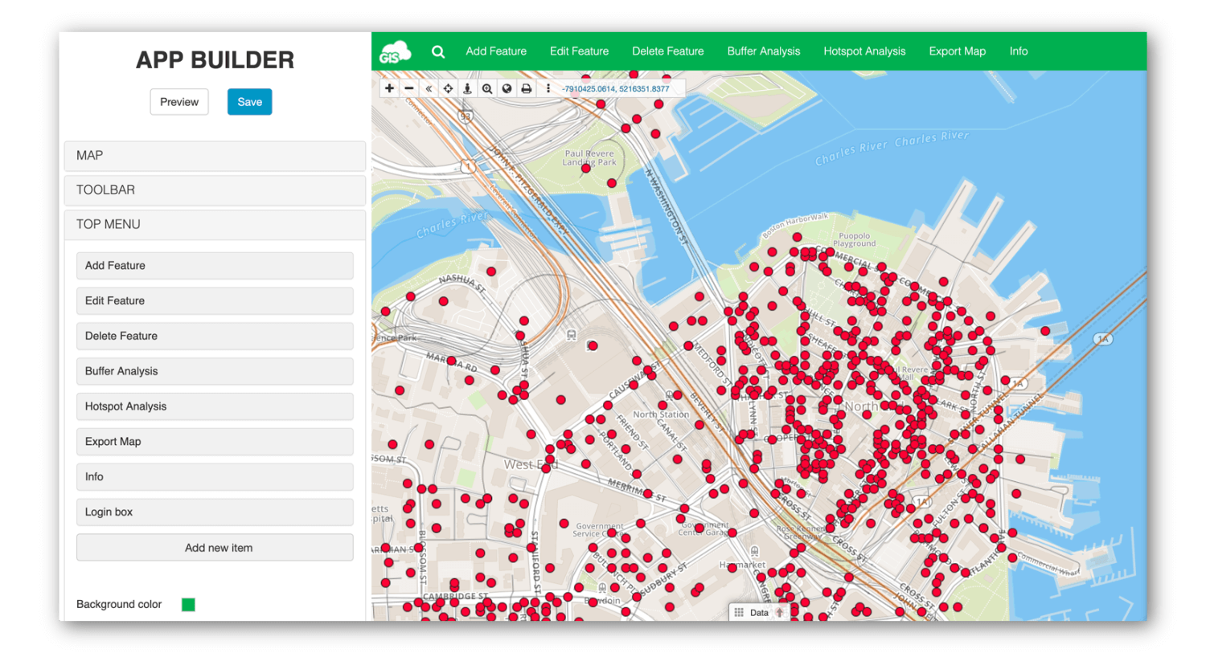
Task: Select Export Map in the top menu bar
Action: click(957, 51)
